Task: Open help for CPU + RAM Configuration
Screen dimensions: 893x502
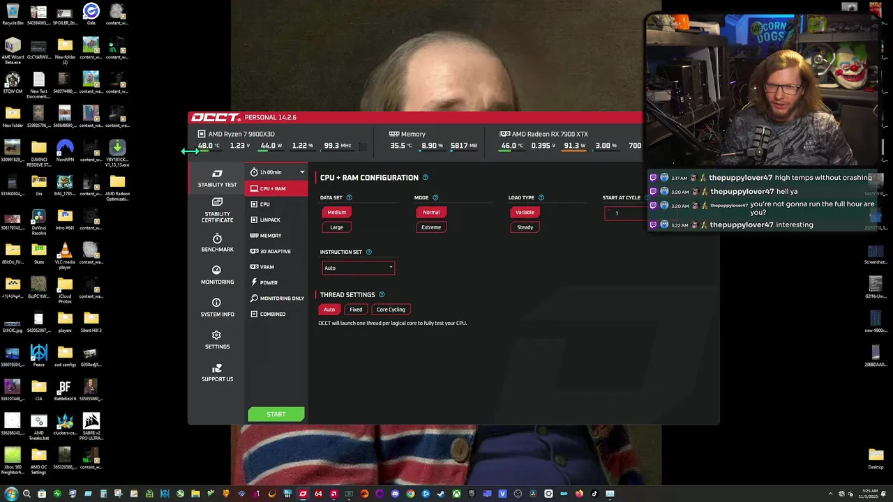Action: 426,178
